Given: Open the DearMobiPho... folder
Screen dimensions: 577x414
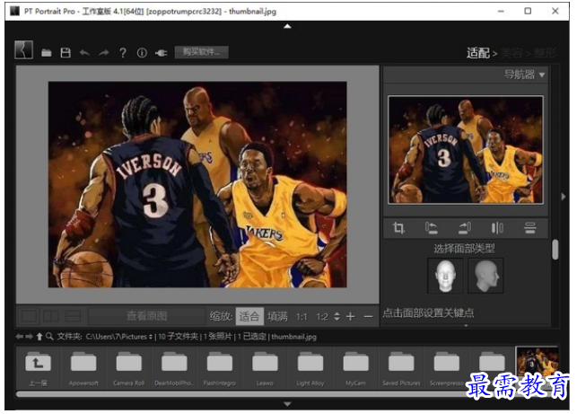Looking at the screenshot, I should [174, 368].
